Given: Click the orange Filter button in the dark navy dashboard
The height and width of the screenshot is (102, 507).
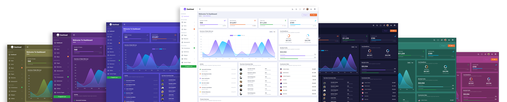Looking at the screenshot, I should [393, 31].
